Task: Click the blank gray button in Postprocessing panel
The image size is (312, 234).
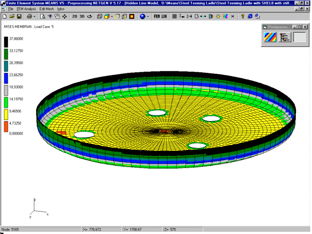Action: tap(300, 37)
